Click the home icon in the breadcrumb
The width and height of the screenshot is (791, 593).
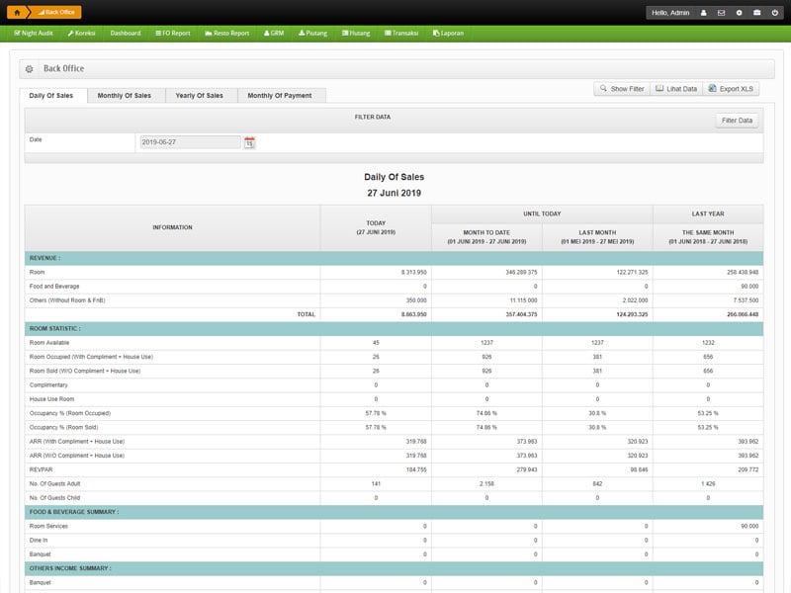16,12
